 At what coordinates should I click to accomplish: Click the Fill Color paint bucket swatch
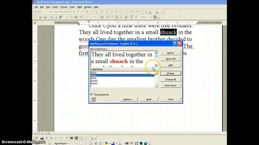pyautogui.click(x=106, y=143)
